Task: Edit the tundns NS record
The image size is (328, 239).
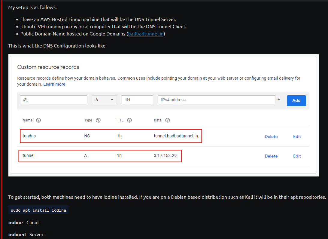Action: pos(297,136)
